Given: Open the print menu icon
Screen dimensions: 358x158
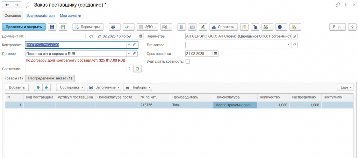Looking at the screenshot, I should coord(114,27).
